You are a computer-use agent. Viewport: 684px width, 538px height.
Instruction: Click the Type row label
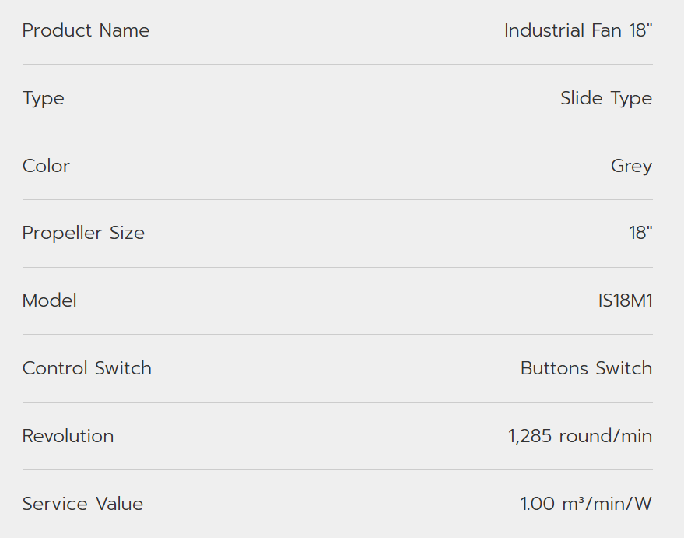(x=44, y=99)
